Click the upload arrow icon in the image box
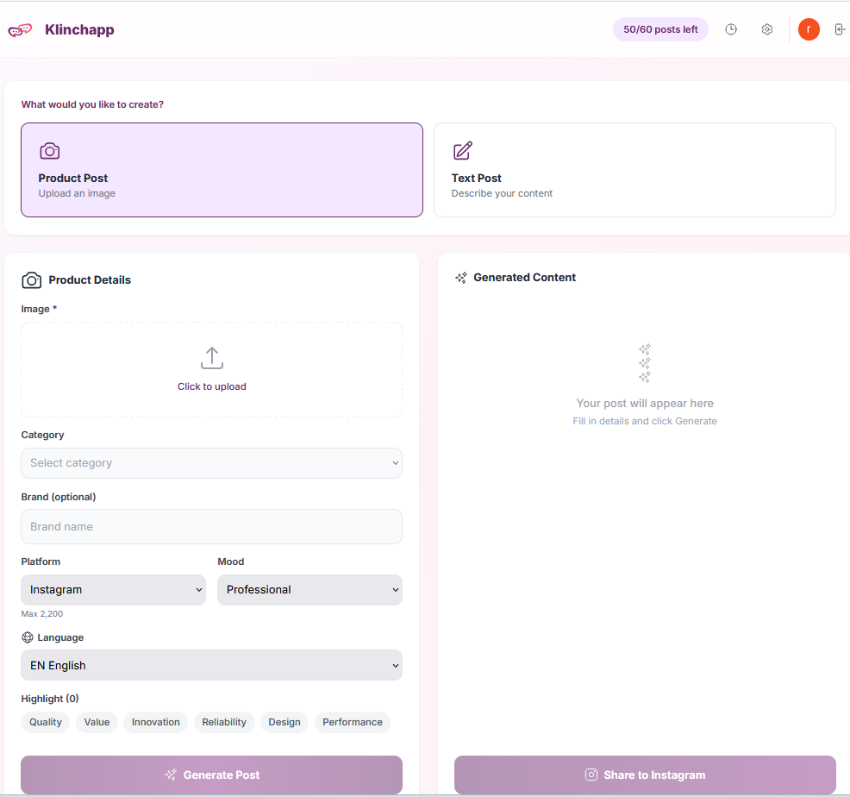 point(211,357)
